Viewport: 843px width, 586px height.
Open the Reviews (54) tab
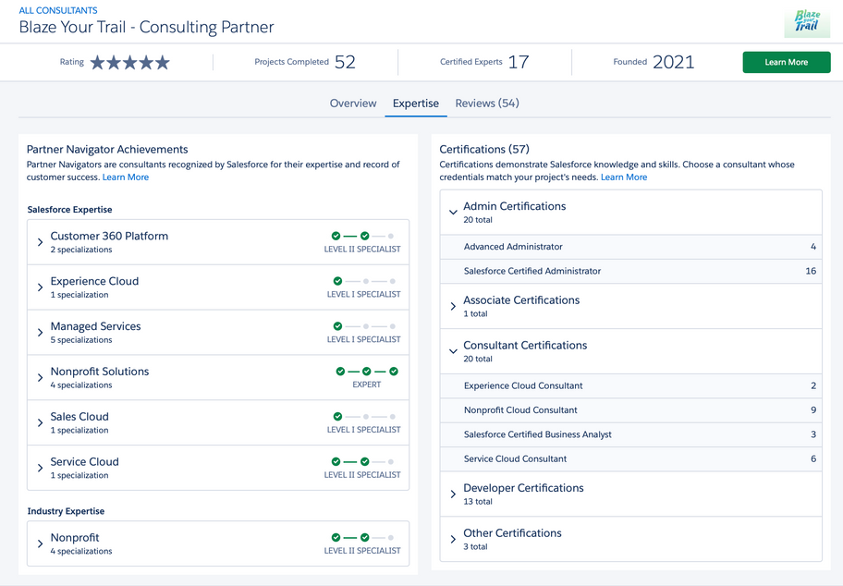[x=487, y=104]
